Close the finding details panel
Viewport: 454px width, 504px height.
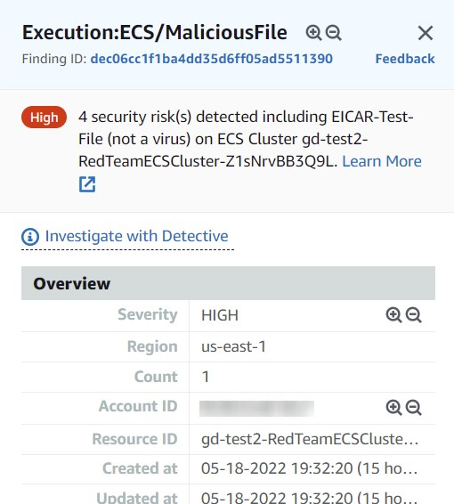(x=426, y=33)
